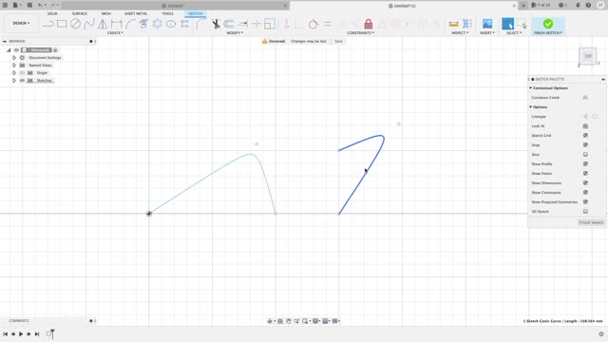Switch to the MESH tab
This screenshot has height=342, width=608.
[105, 13]
